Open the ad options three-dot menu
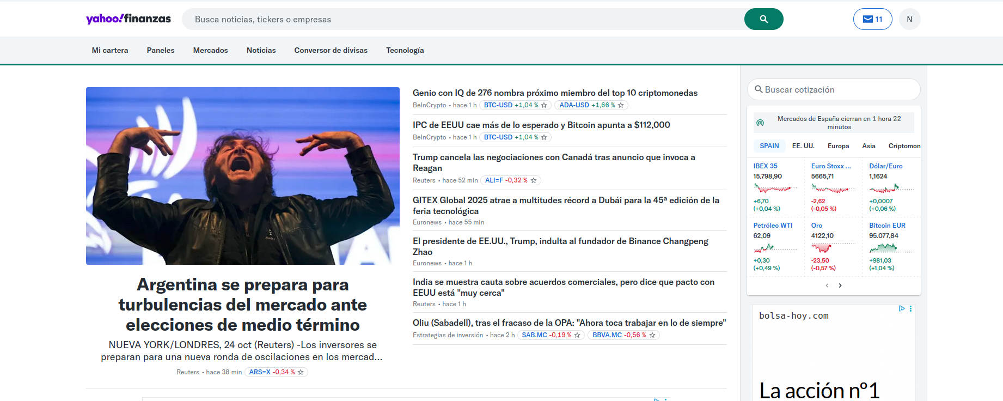 coord(910,308)
